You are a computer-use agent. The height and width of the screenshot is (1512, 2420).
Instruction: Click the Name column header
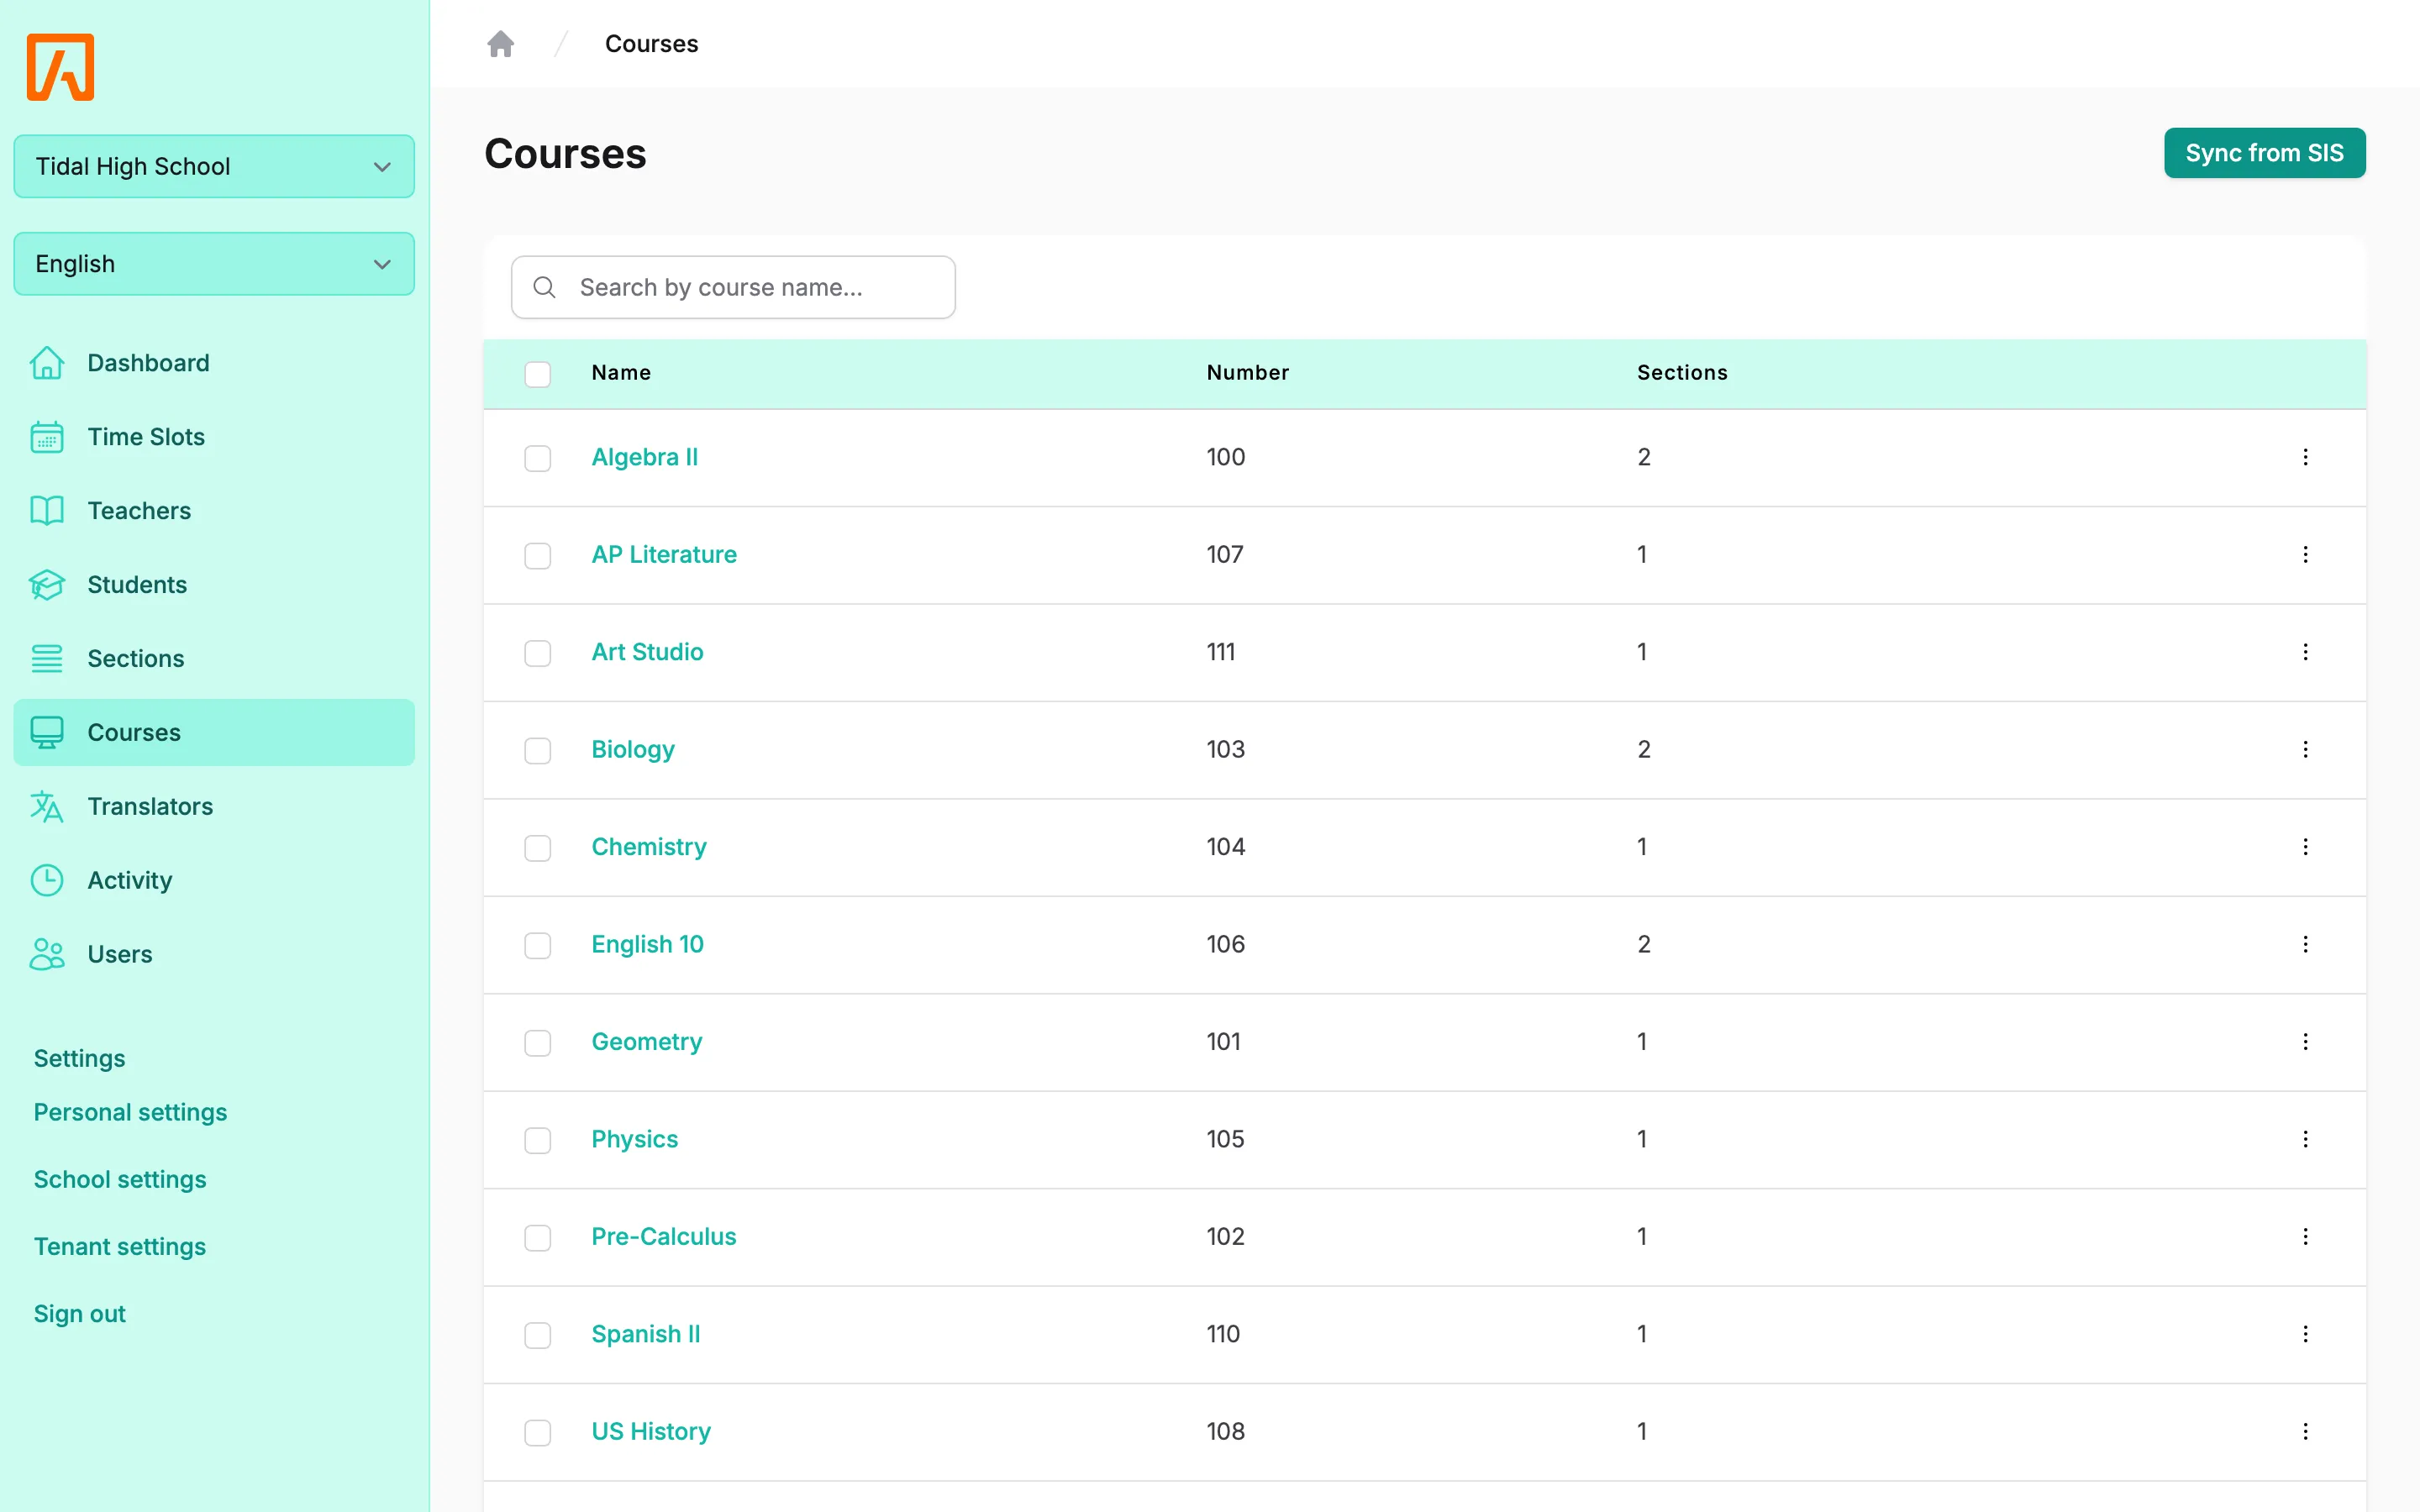[621, 373]
